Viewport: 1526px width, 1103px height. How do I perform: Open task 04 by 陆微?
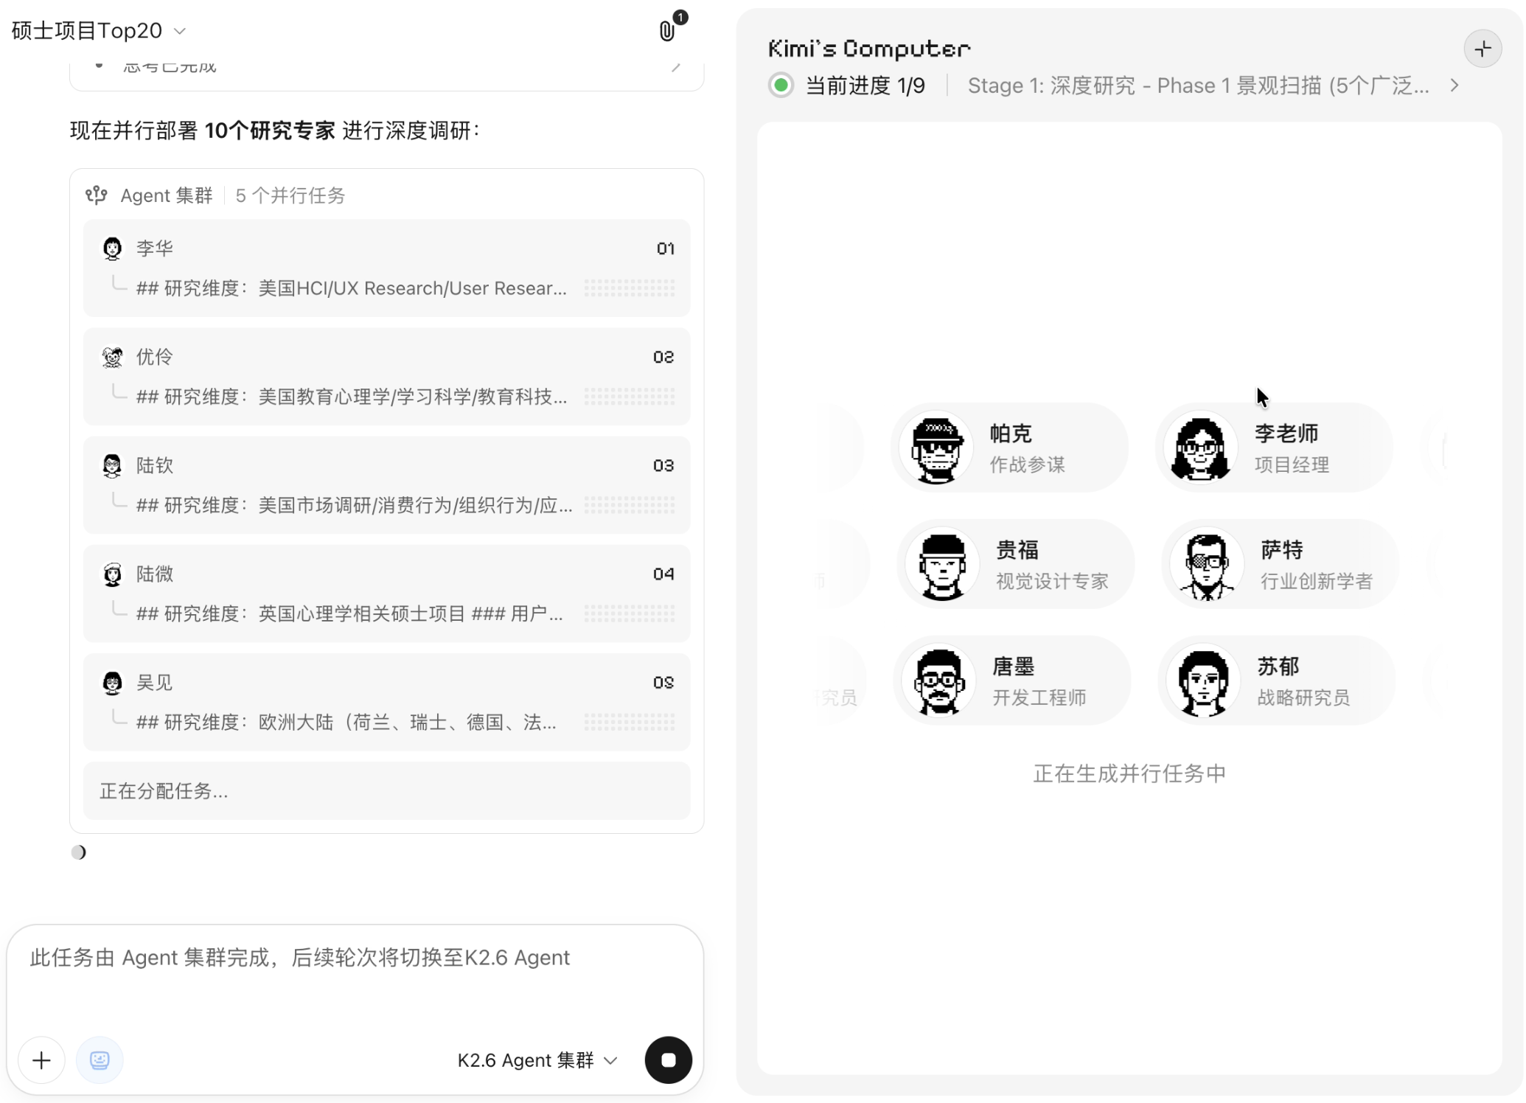pos(386,594)
